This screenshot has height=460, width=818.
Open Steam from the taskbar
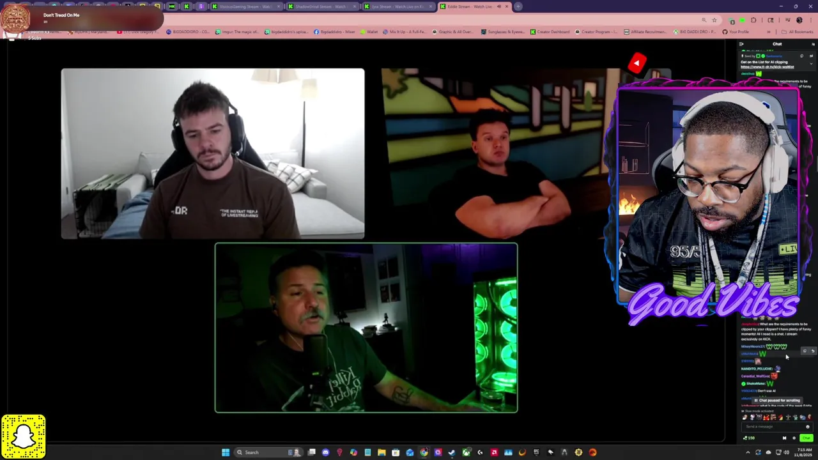click(452, 452)
